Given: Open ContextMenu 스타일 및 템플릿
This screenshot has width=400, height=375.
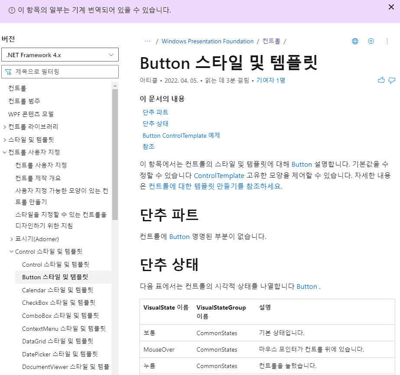Looking at the screenshot, I should pyautogui.click(x=64, y=329).
